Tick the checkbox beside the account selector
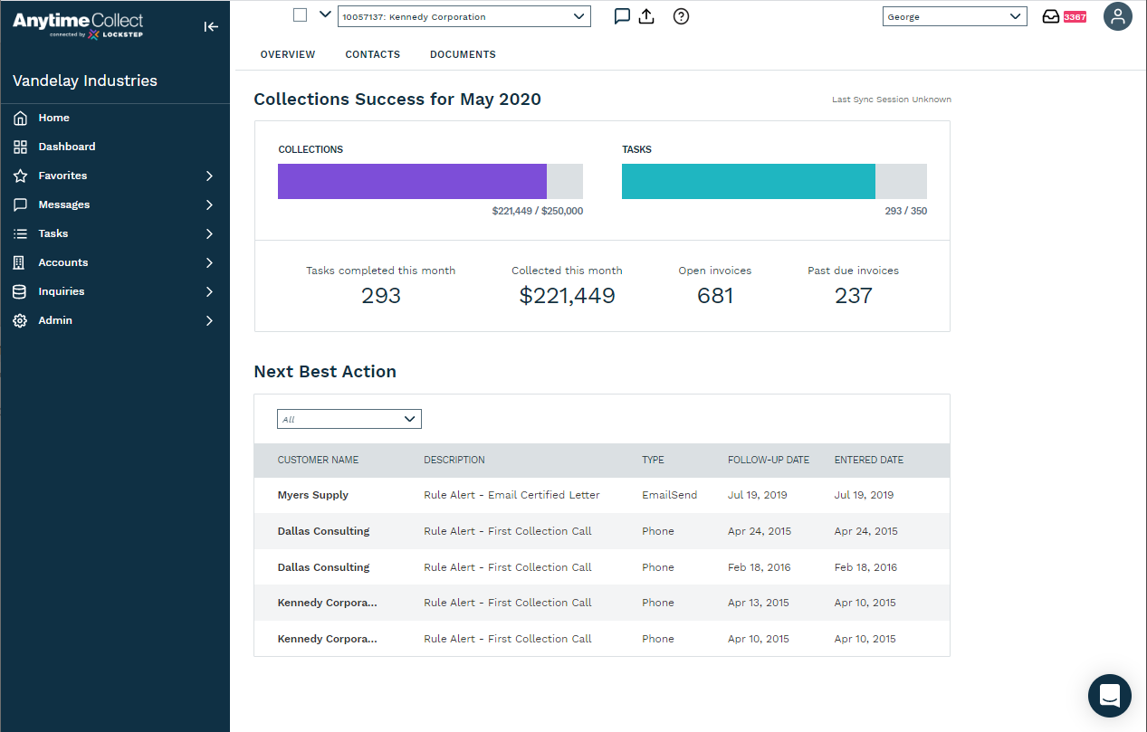The height and width of the screenshot is (732, 1147). pos(301,14)
